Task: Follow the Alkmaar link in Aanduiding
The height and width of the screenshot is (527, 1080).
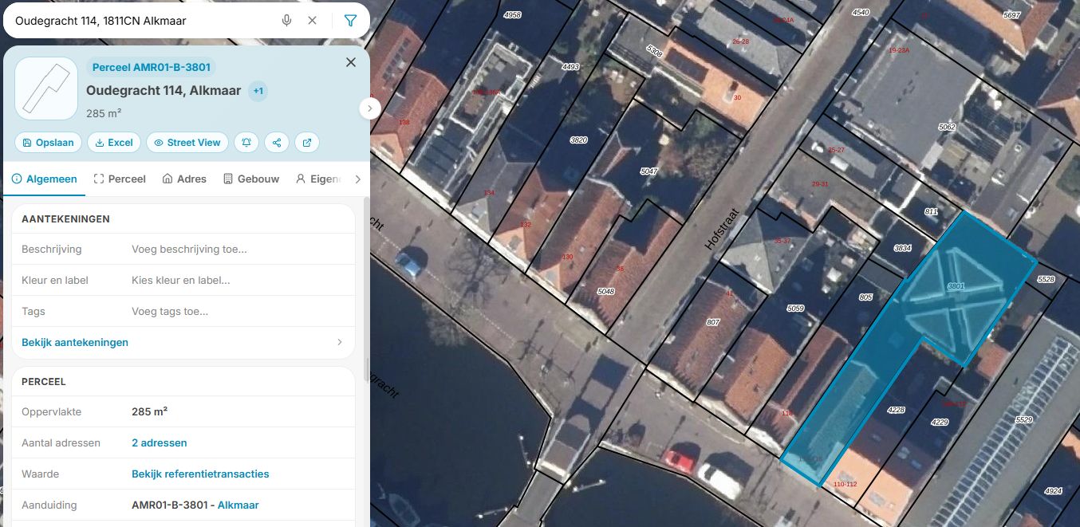Action: pyautogui.click(x=238, y=505)
